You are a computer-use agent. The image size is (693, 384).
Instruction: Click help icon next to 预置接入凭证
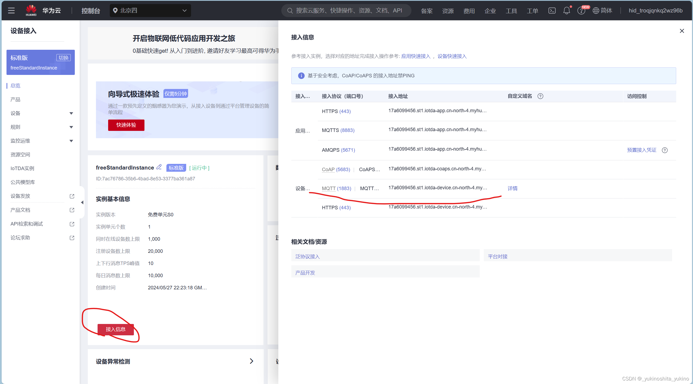pos(665,150)
